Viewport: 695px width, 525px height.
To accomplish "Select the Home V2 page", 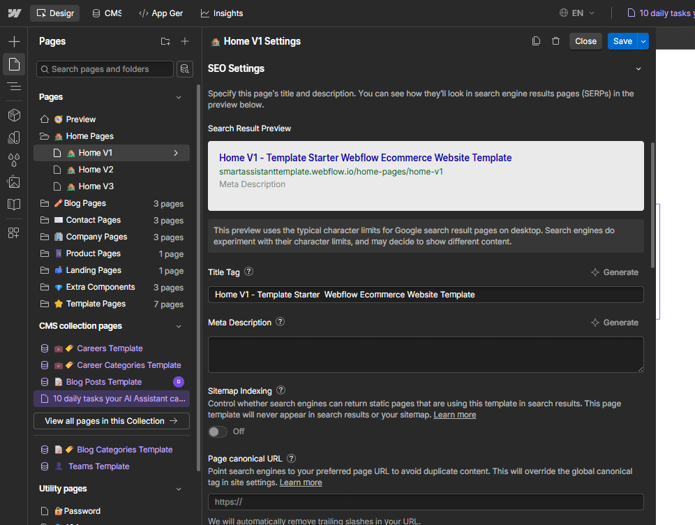I will tap(112, 170).
